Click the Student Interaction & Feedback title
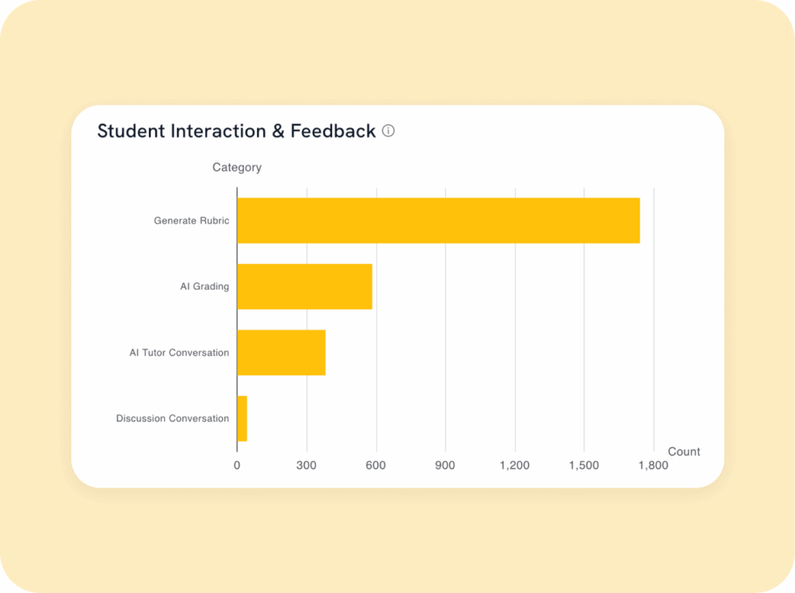Image resolution: width=795 pixels, height=593 pixels. tap(236, 131)
